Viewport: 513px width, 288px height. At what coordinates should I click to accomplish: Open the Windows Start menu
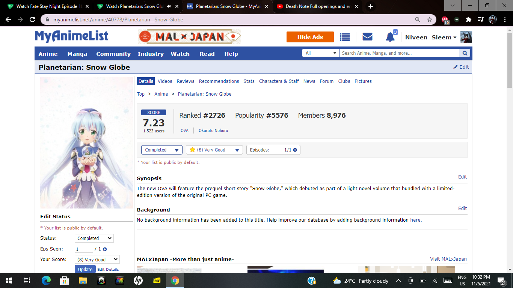[9, 280]
